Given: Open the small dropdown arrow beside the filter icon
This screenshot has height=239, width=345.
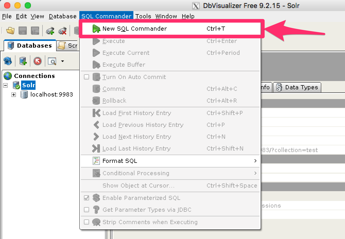Looking at the screenshot, I should pos(63,61).
